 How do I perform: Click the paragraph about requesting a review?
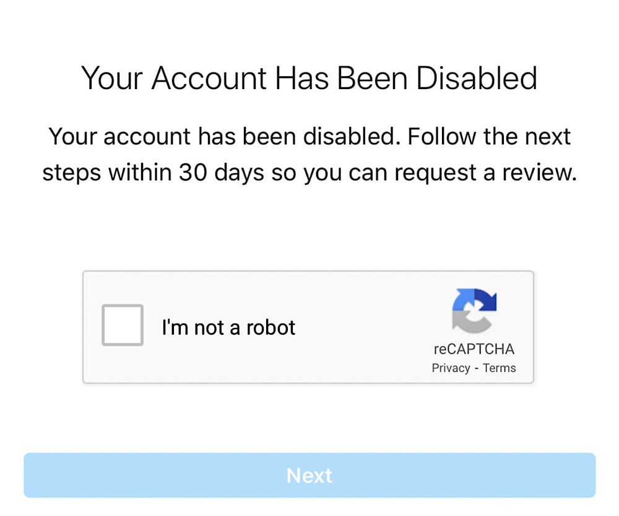click(x=309, y=155)
